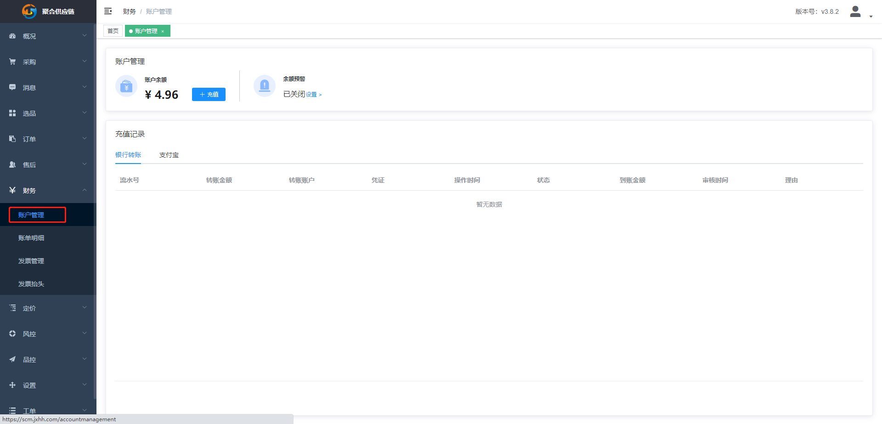Expand the 消息 menu chevron
Image resolution: width=882 pixels, height=424 pixels.
(85, 87)
